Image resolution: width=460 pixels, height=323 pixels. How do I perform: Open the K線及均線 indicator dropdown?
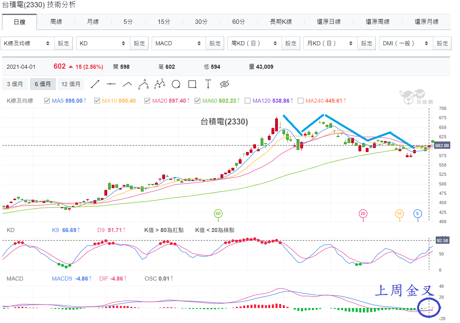coord(27,43)
